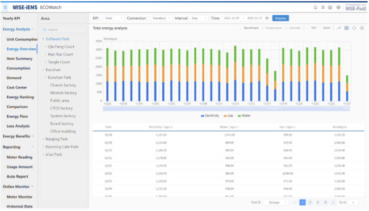
Task: Enable the Benchmark checkbox
Action: 241,28
